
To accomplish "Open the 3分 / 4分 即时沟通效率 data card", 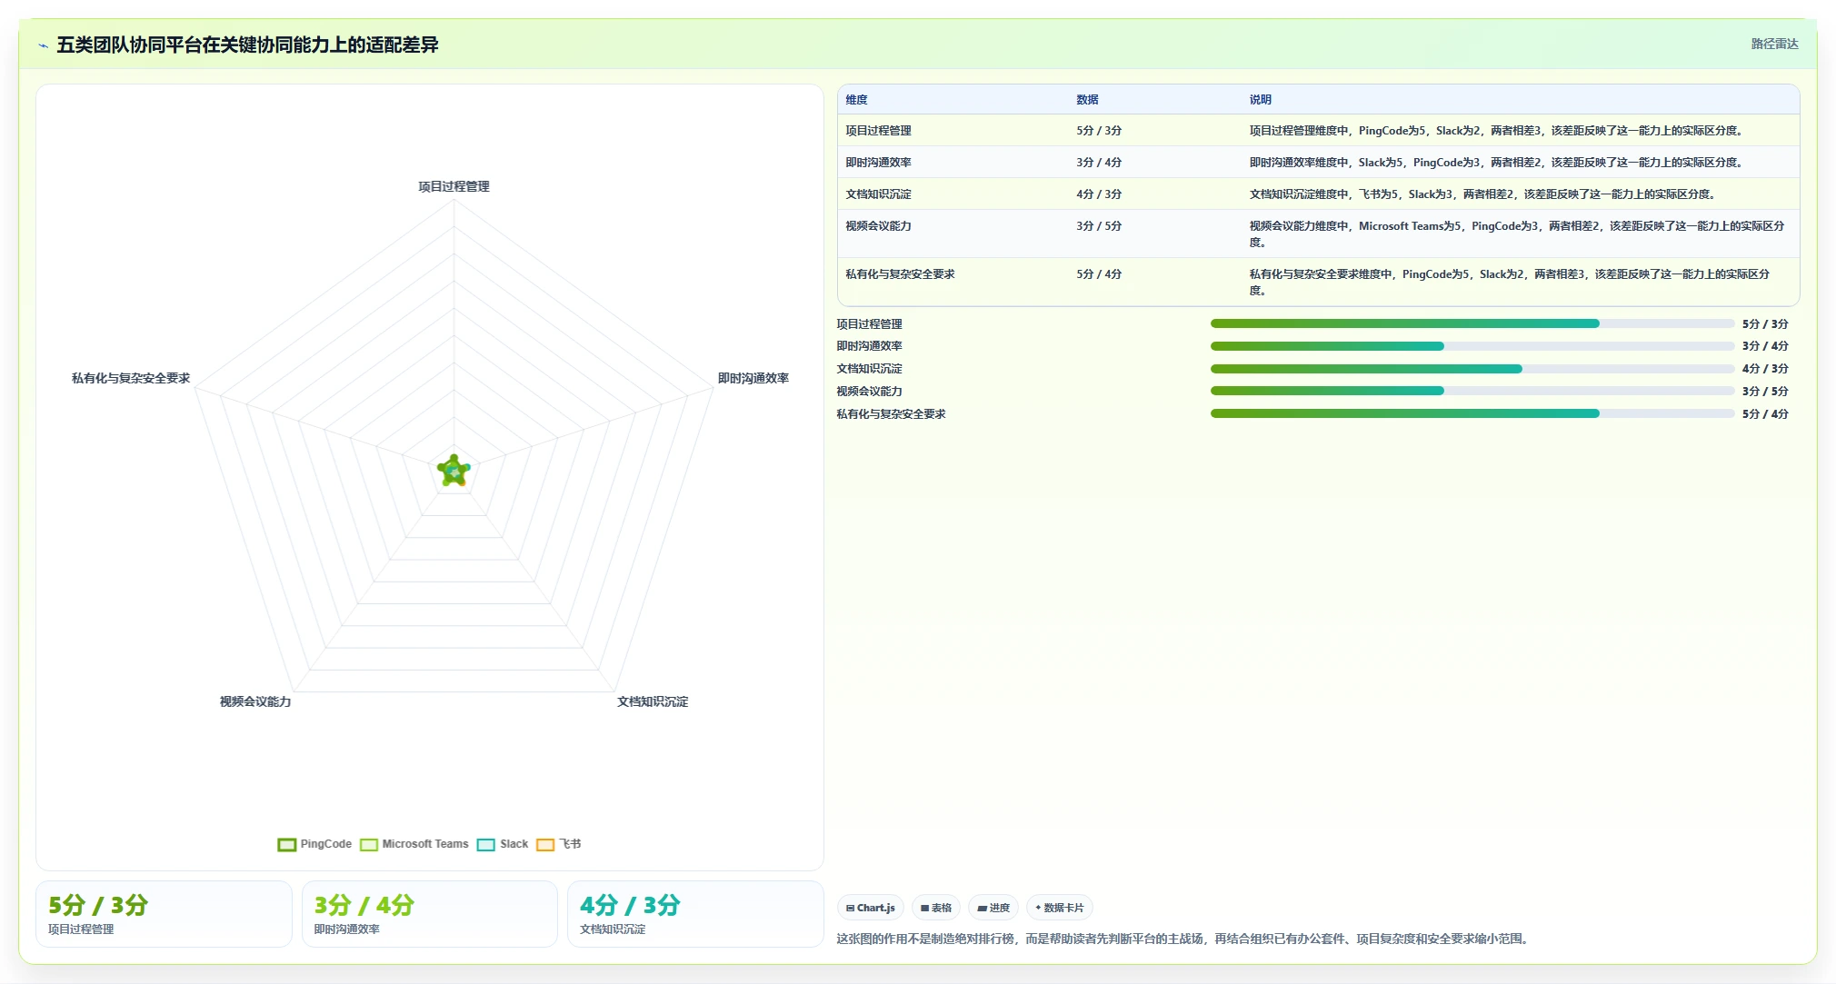I will tap(430, 914).
